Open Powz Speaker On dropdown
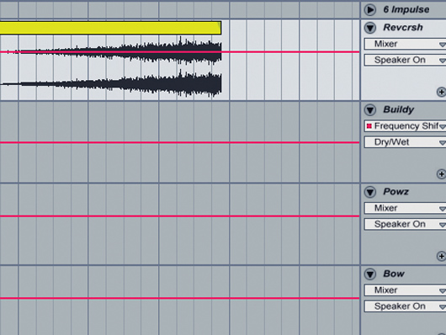 405,224
